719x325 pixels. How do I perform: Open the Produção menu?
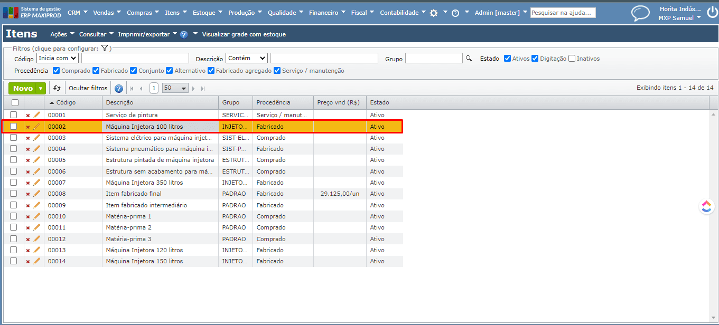[245, 13]
